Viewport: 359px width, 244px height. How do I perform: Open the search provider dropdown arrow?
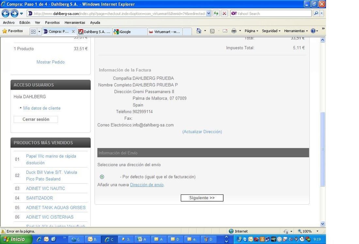coord(322,13)
